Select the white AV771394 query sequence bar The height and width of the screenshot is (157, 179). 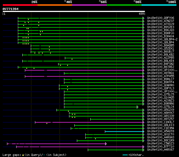pos(74,11)
